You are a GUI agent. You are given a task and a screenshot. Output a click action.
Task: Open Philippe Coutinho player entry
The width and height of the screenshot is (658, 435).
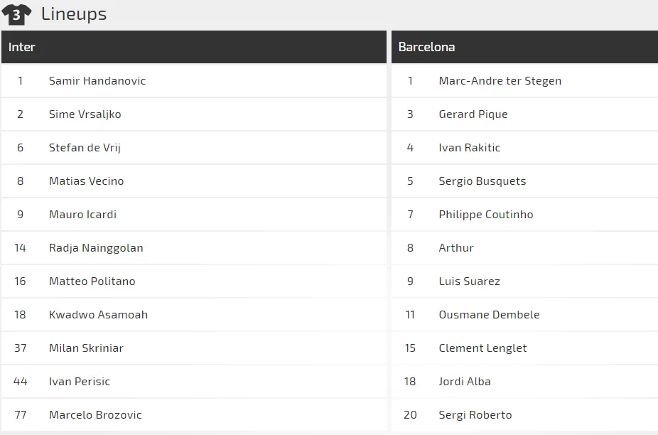pos(486,215)
